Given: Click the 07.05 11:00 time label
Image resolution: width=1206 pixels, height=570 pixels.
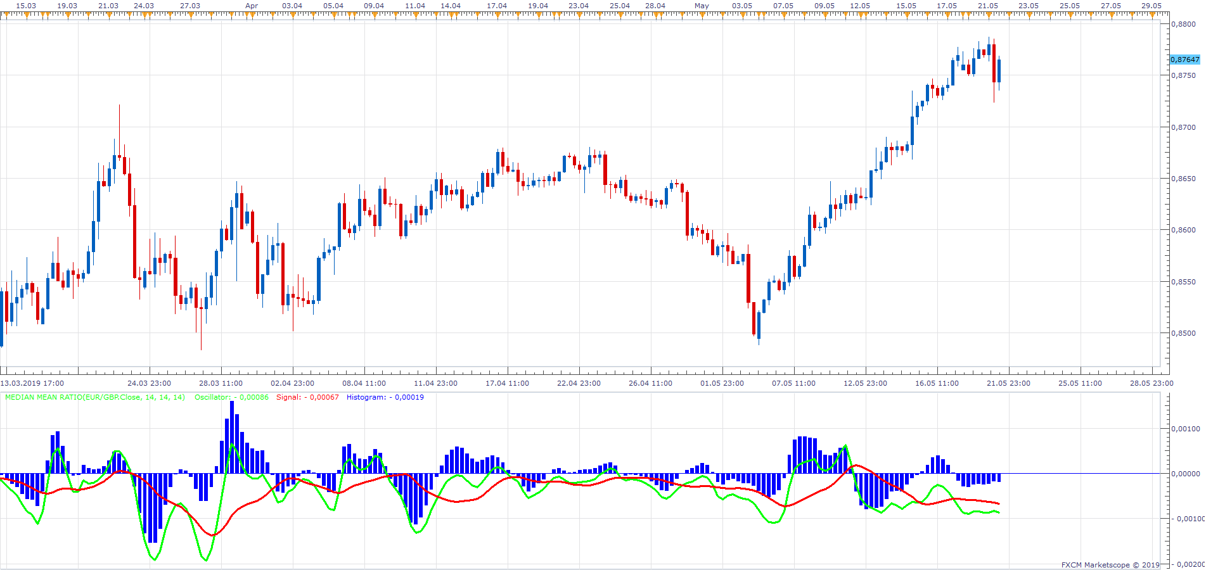Looking at the screenshot, I should coord(794,383).
